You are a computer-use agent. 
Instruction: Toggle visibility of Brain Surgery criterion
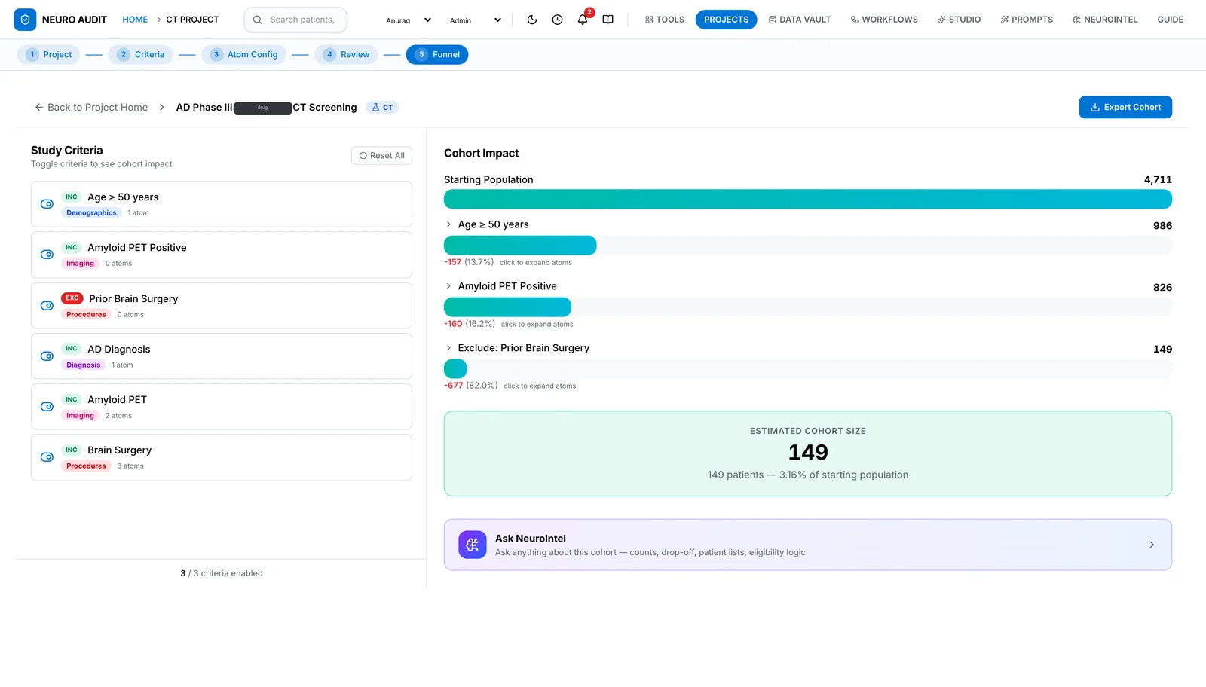[47, 457]
